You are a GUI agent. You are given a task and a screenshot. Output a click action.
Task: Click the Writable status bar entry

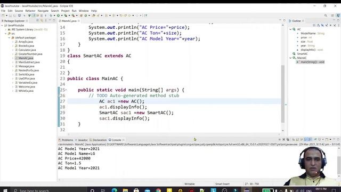point(190,184)
